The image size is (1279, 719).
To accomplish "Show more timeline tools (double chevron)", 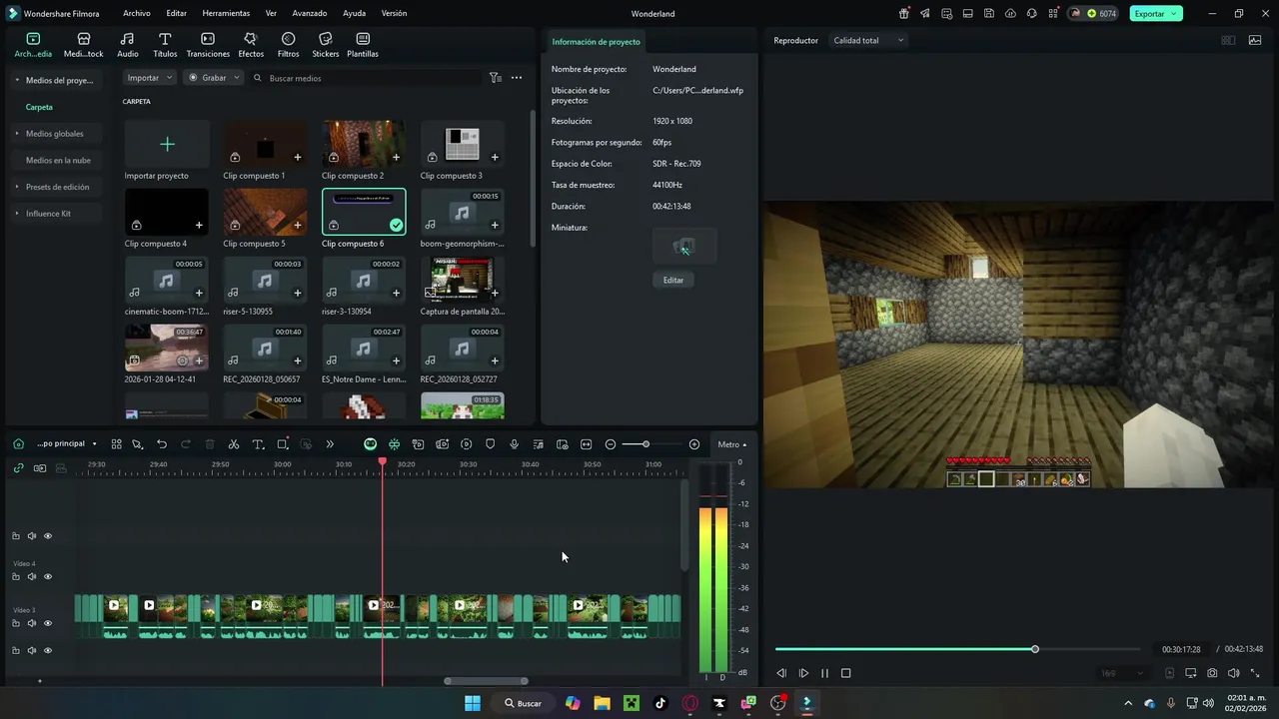I will click(x=330, y=444).
